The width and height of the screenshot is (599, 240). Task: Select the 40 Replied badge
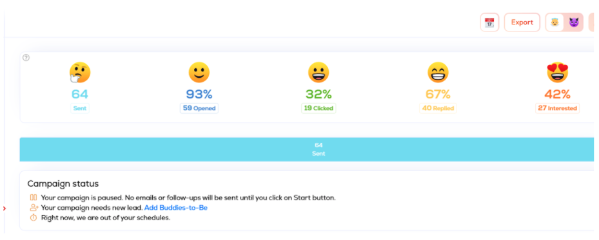click(438, 108)
